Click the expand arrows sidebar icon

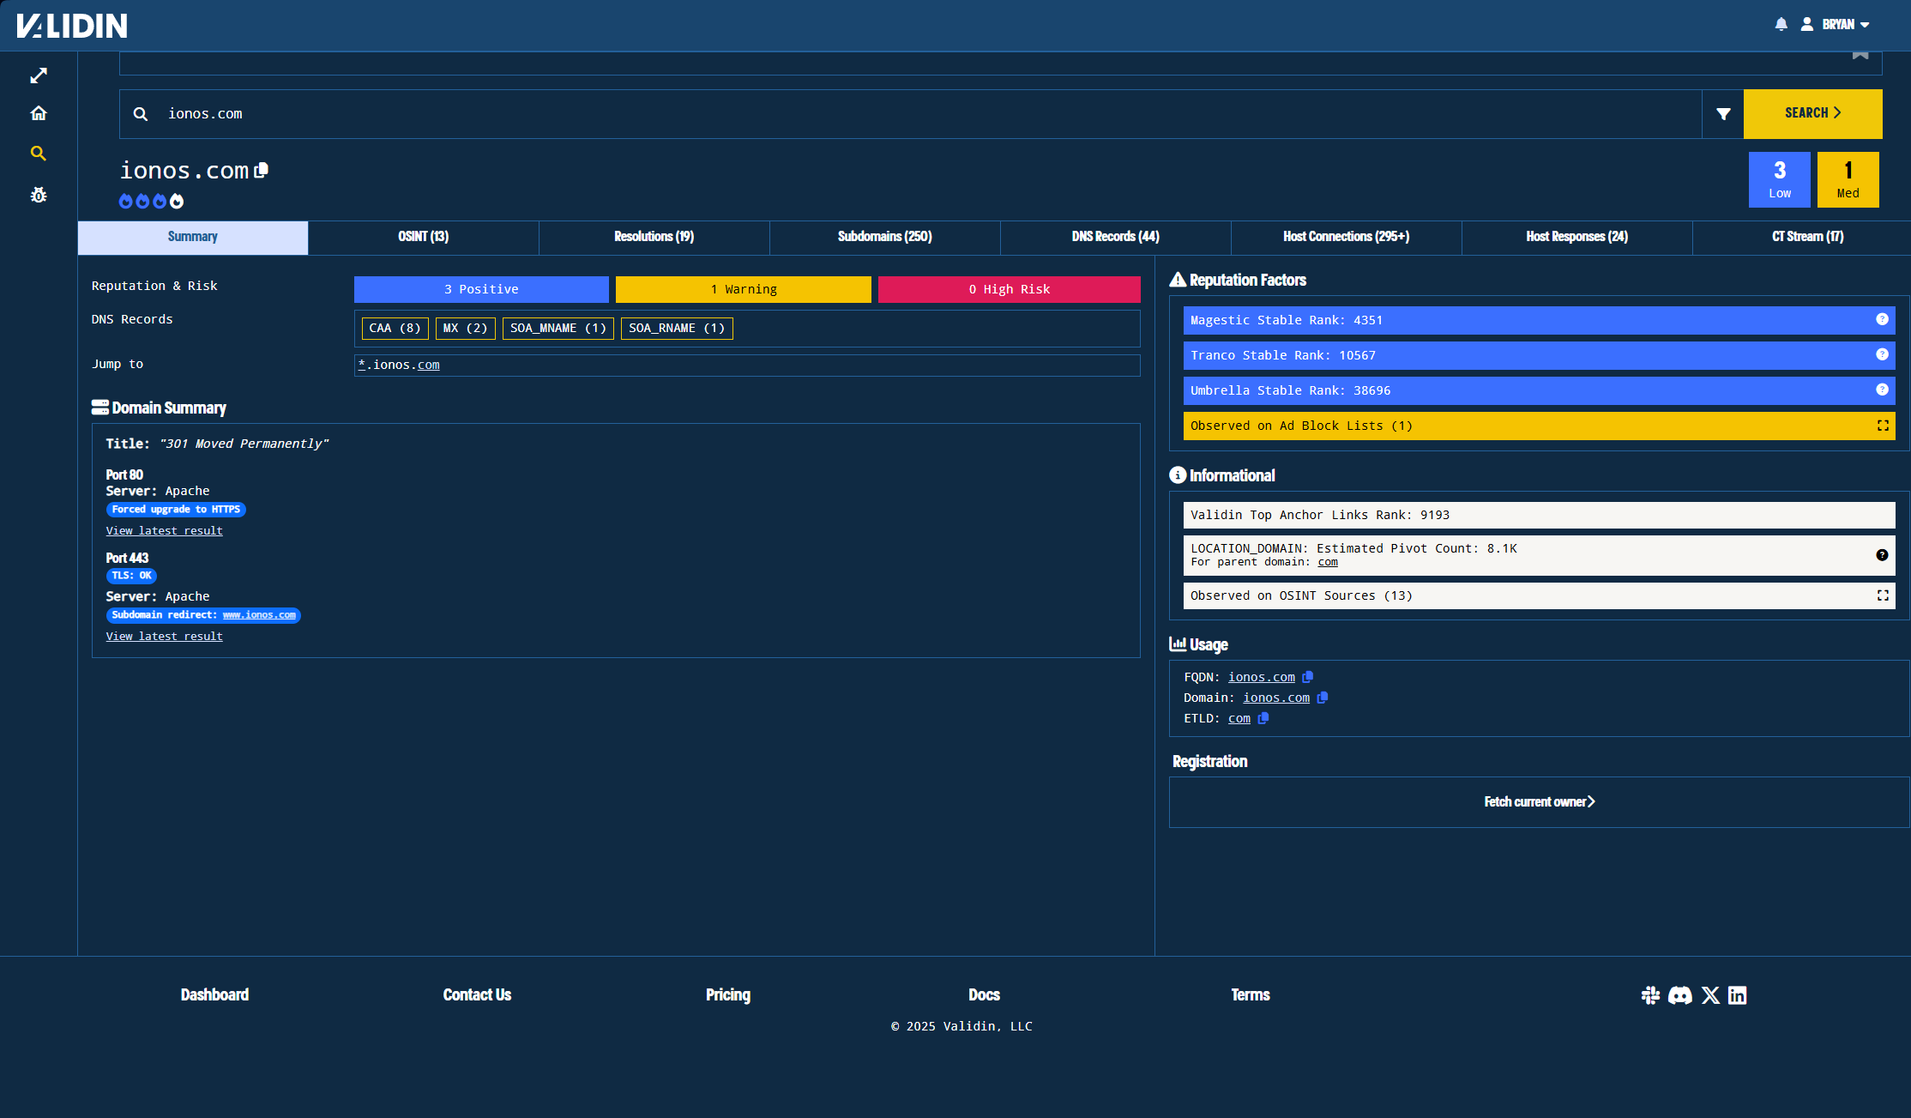coord(39,76)
